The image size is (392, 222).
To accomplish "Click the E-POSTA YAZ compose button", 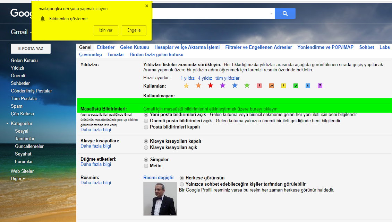I will tap(31, 49).
